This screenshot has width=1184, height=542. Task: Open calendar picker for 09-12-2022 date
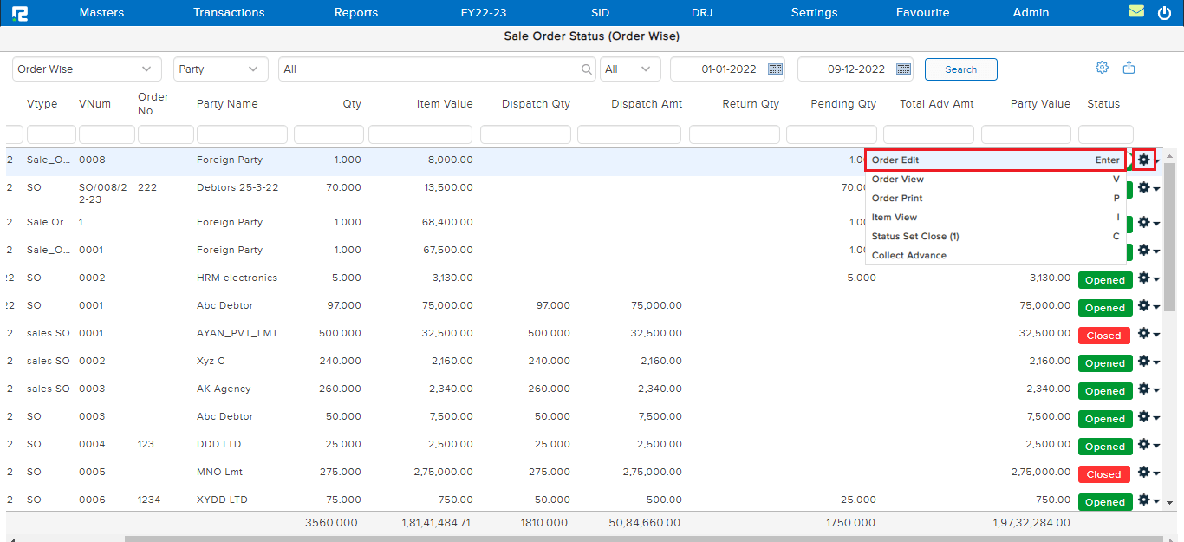tap(903, 69)
